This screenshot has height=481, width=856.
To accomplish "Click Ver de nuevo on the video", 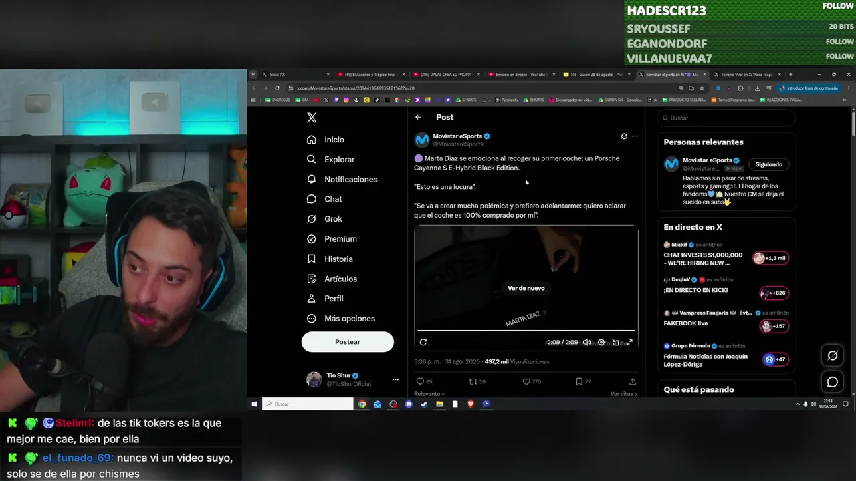I will point(526,289).
